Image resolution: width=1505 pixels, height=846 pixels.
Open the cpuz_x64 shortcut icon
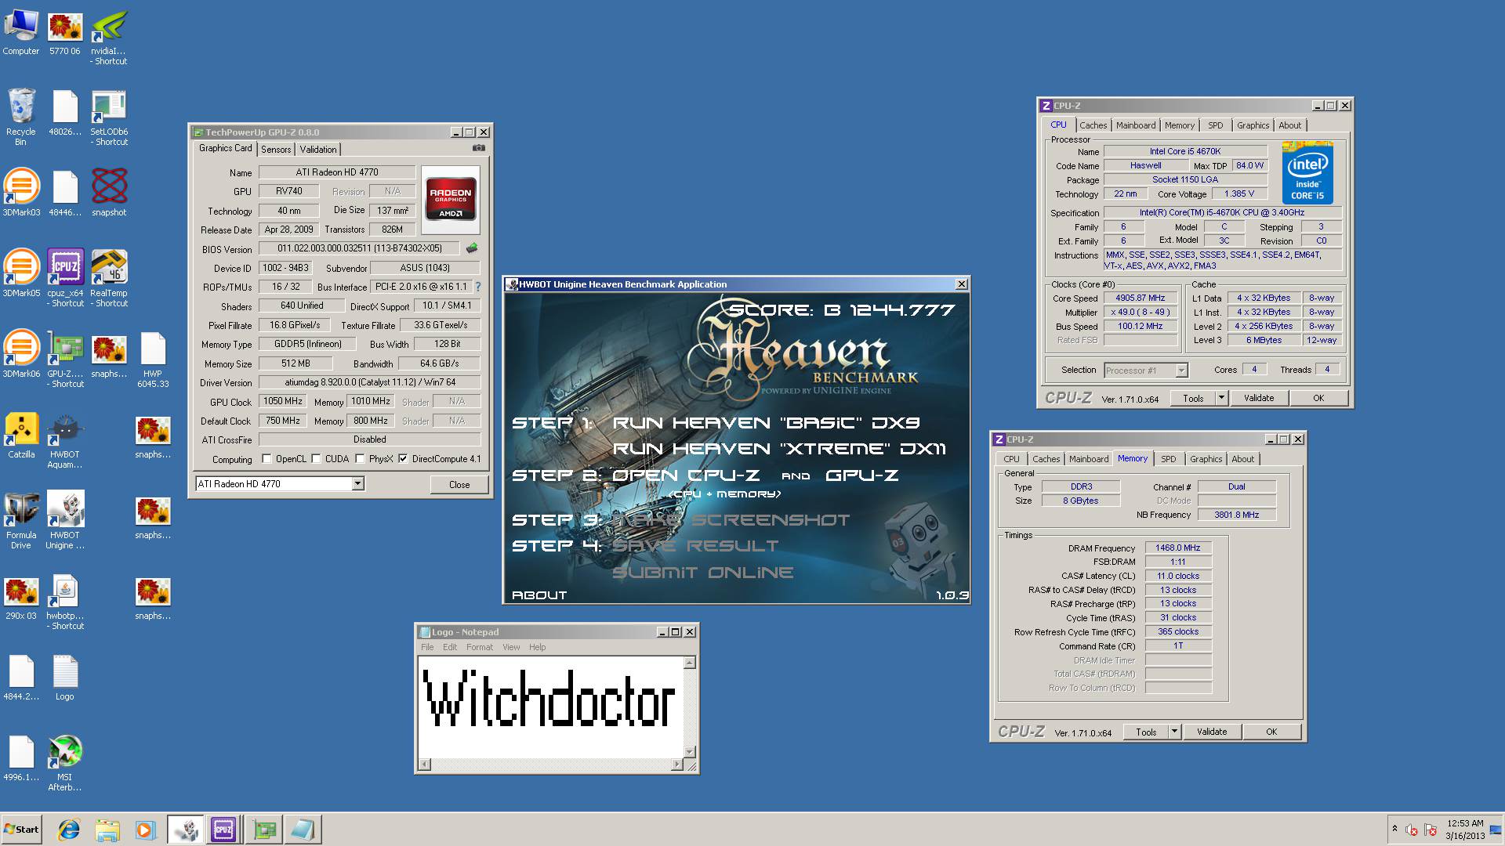point(66,278)
